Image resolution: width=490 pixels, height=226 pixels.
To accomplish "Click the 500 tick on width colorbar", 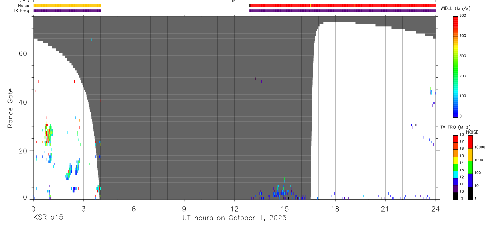I will [x=463, y=16].
